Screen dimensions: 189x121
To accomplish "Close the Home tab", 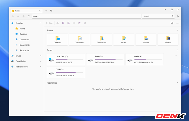I will pyautogui.click(x=40, y=11).
